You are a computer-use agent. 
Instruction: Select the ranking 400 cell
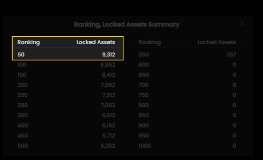click(x=23, y=126)
